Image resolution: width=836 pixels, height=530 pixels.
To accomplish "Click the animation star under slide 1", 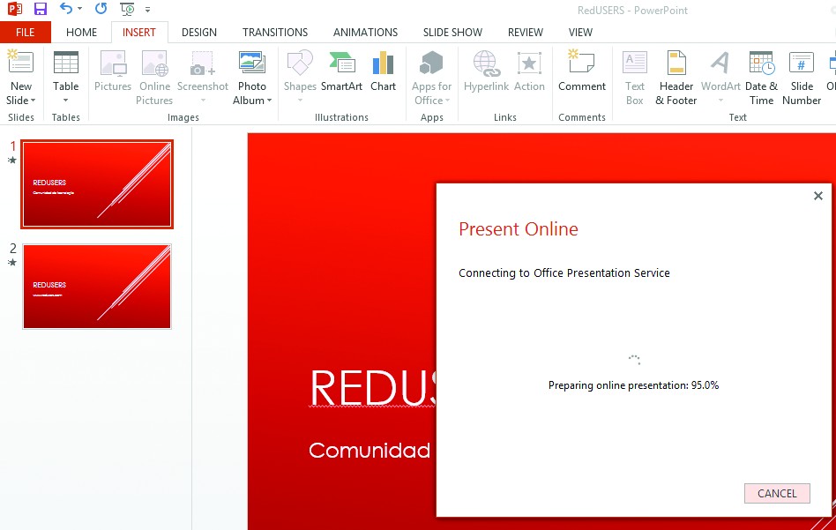I will tap(12, 160).
